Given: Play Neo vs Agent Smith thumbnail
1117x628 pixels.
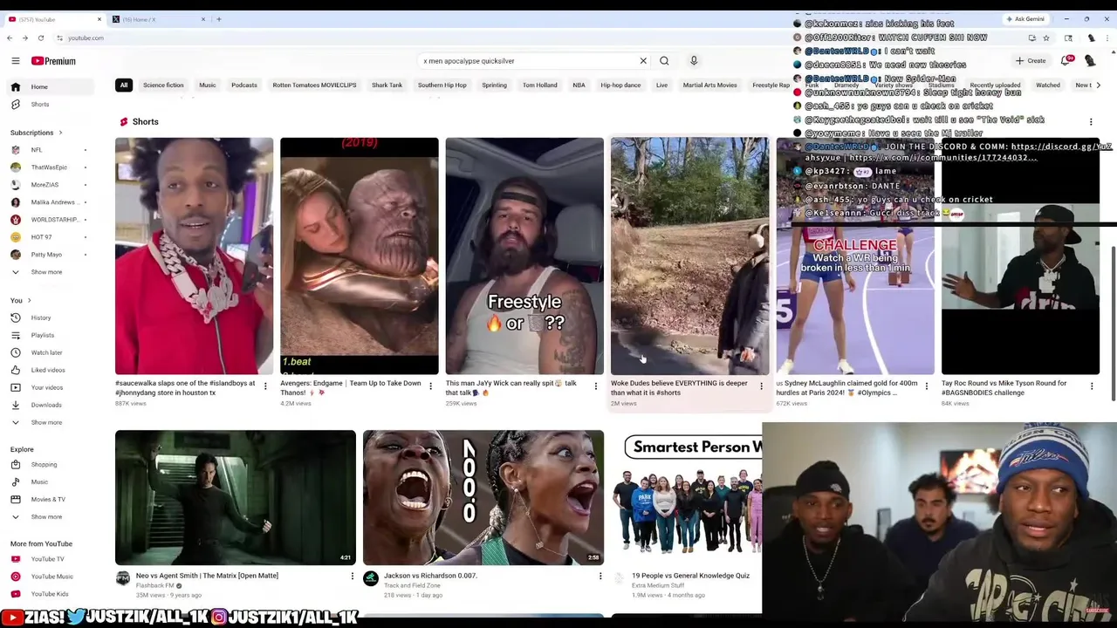Looking at the screenshot, I should (x=236, y=497).
